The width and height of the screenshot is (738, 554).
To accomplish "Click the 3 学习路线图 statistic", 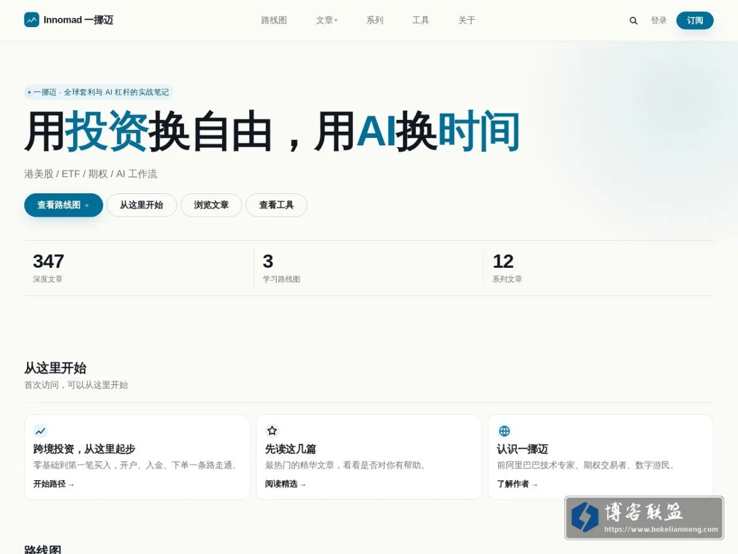I will click(282, 268).
